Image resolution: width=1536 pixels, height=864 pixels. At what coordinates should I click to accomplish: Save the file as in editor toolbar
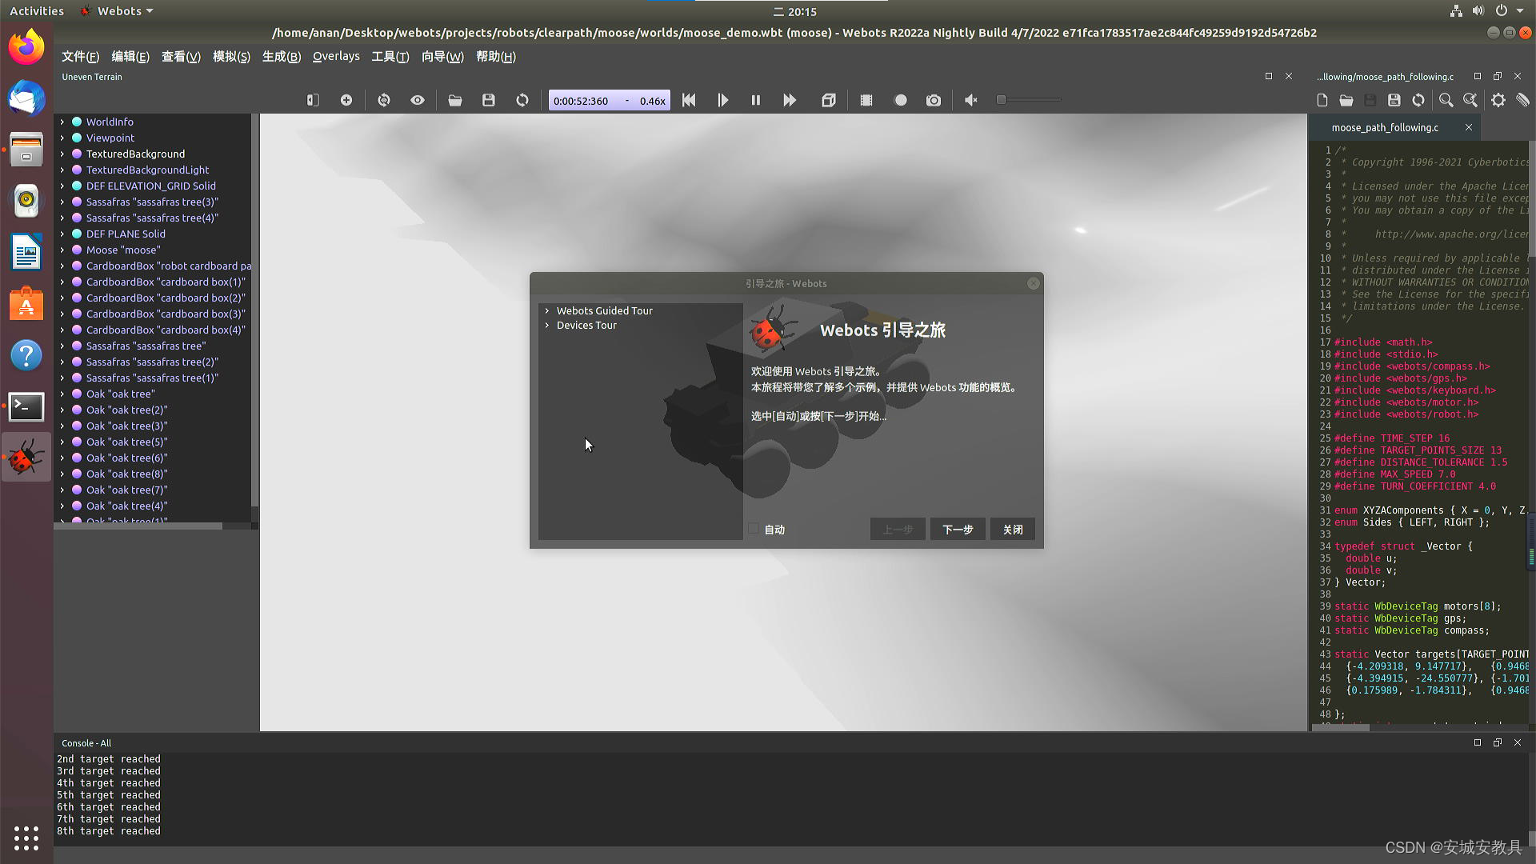pos(1394,100)
